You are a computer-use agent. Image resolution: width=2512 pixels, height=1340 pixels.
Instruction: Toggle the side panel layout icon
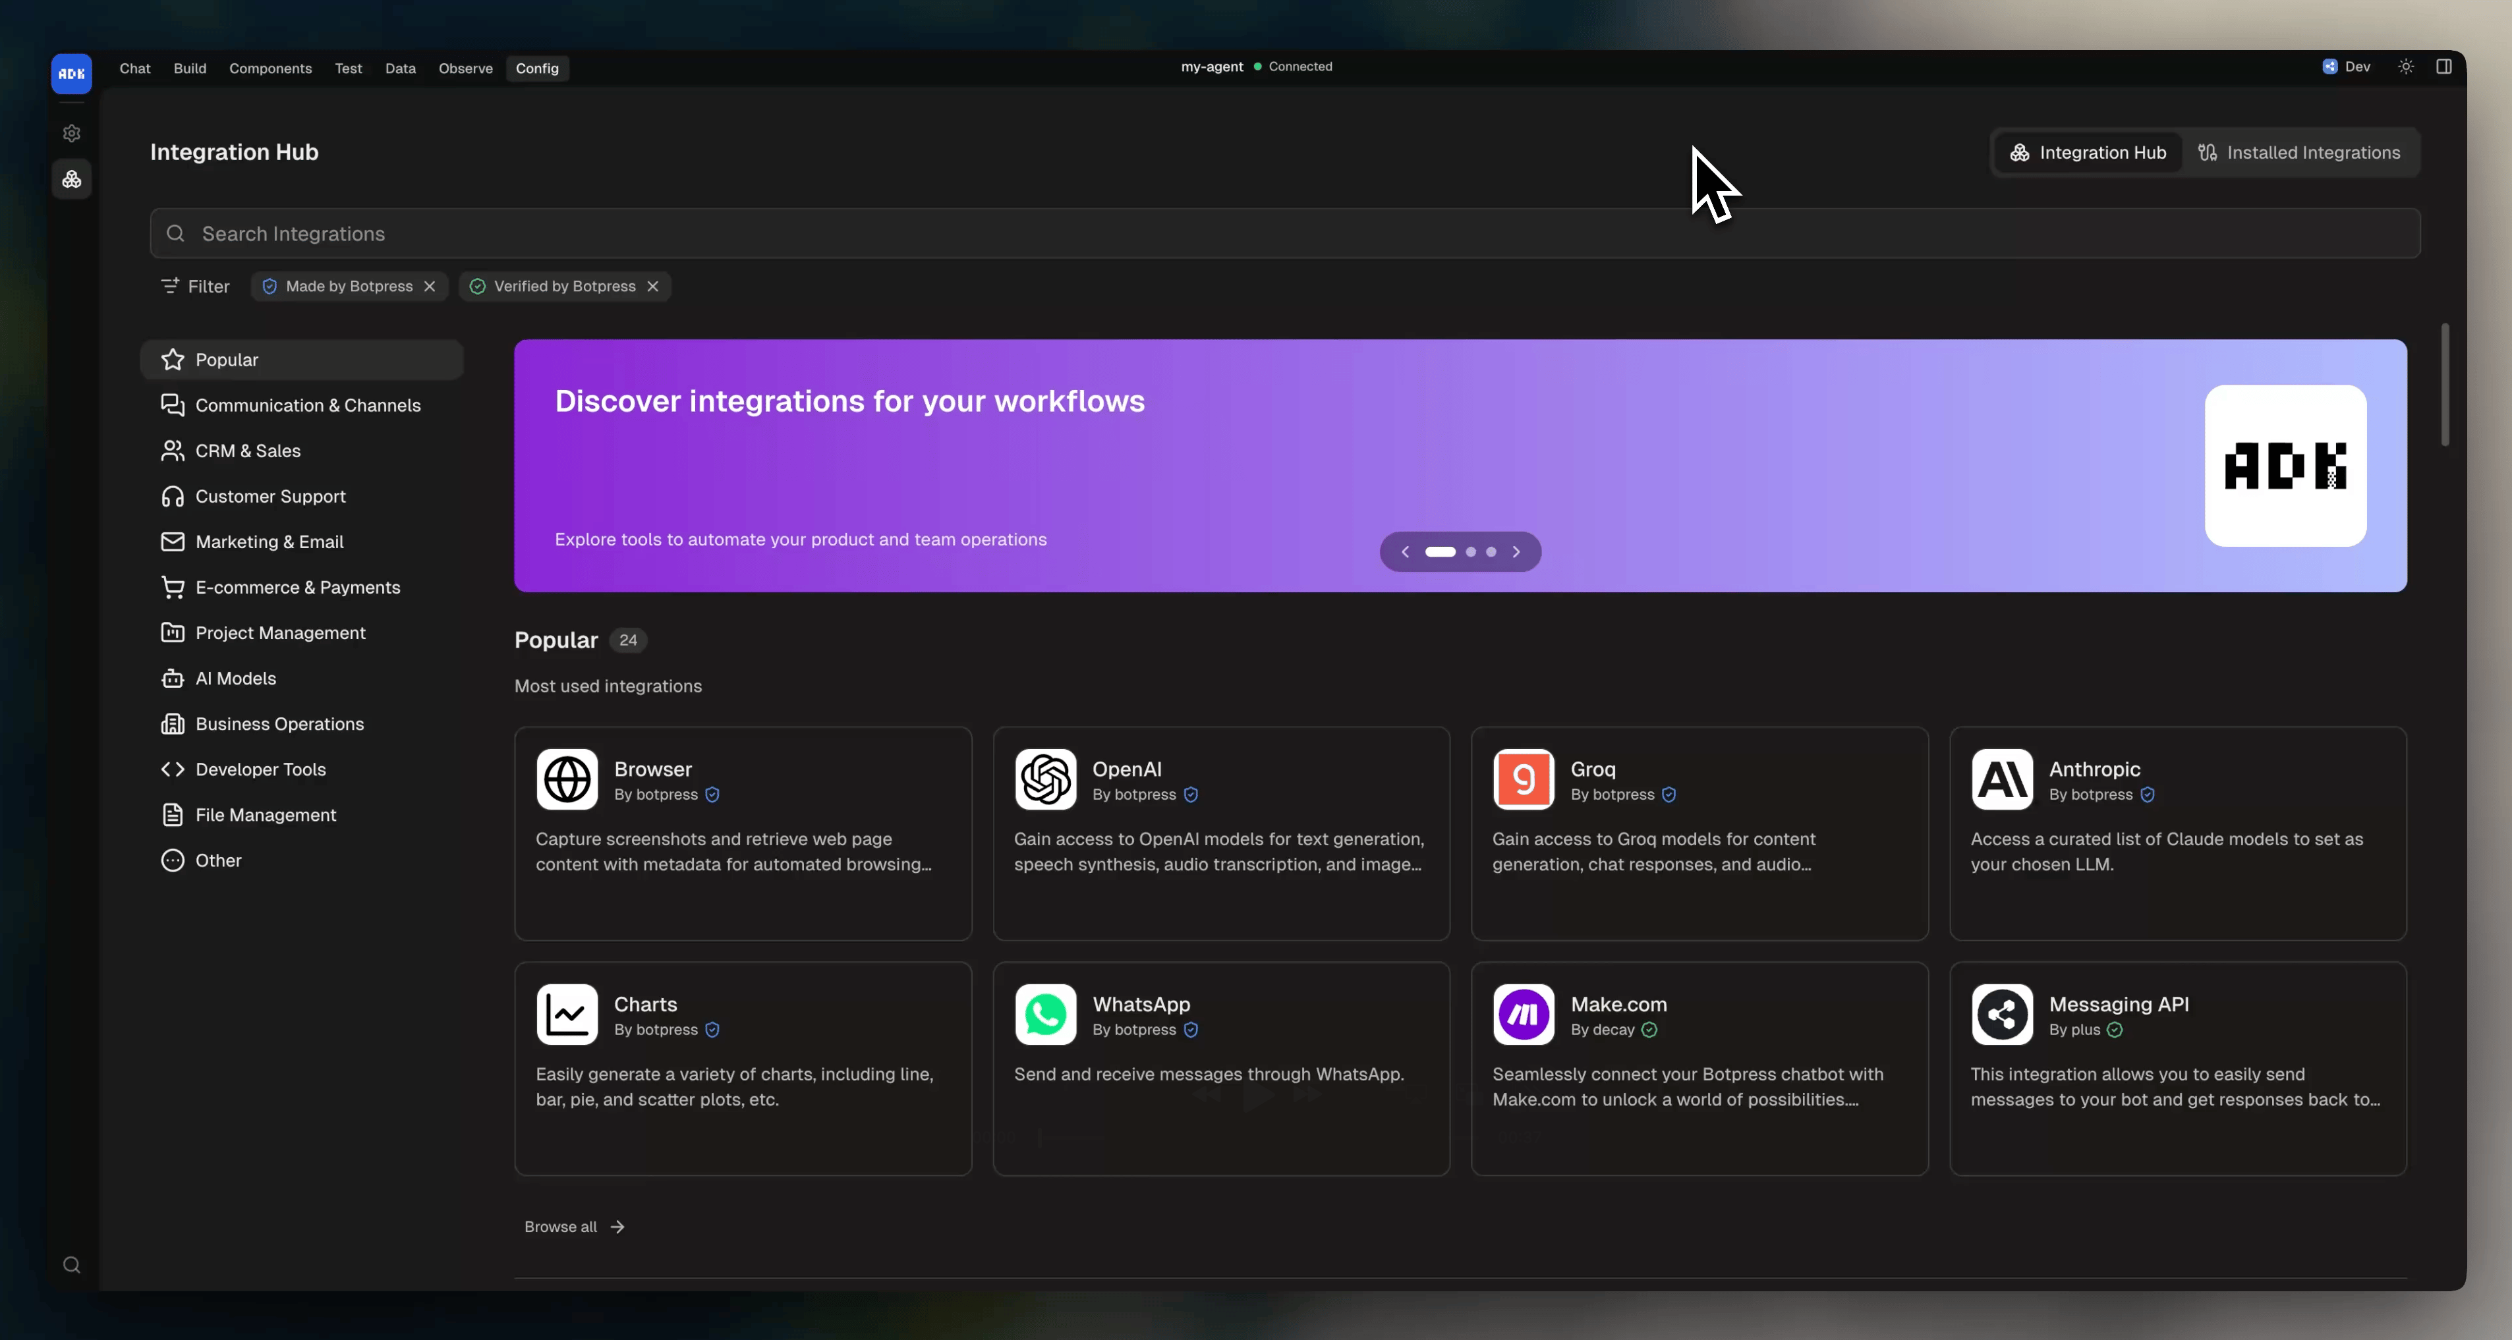pos(2443,67)
